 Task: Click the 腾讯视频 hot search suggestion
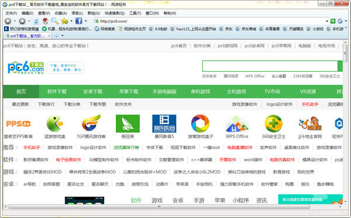[231, 76]
